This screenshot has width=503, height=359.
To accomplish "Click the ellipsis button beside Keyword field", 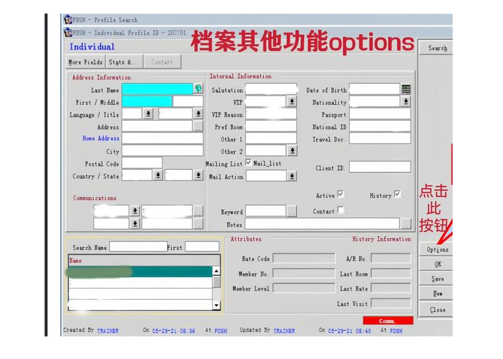I will (292, 211).
